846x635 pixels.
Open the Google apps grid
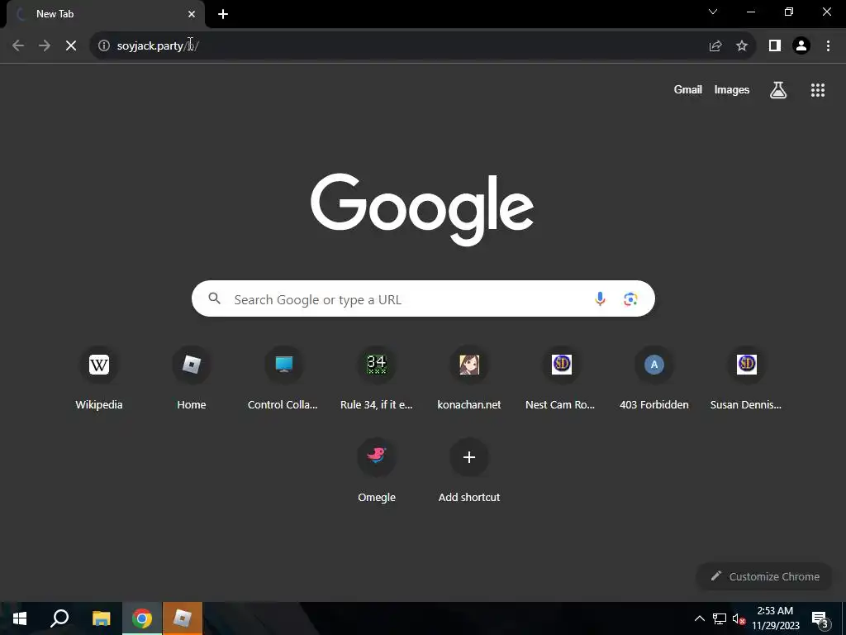(x=818, y=90)
